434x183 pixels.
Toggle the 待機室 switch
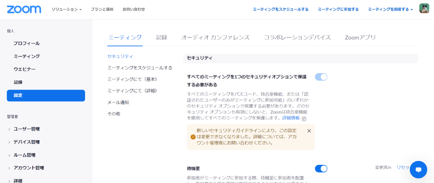coord(321,168)
